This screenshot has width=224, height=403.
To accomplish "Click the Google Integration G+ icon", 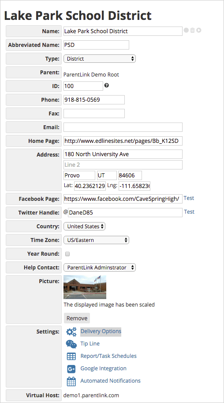I will [x=71, y=369].
